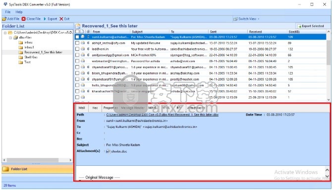The image size is (333, 190).
Task: Click the Word document icon beside shwkn.doc
Action: click(108, 152)
